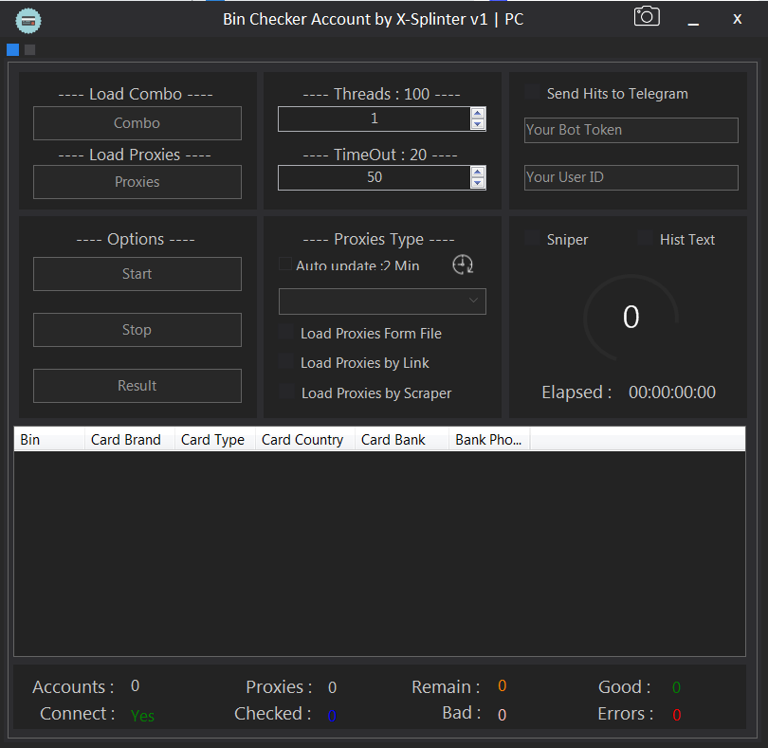768x748 pixels.
Task: Select the blue square page indicator
Action: coord(12,49)
